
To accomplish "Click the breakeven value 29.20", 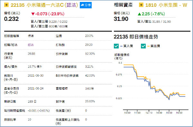I will (89, 45).
